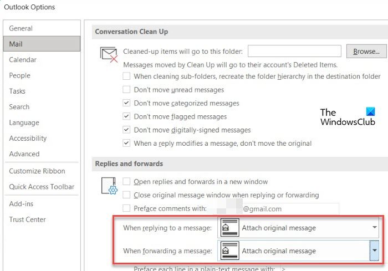Open the General options category

(42, 28)
